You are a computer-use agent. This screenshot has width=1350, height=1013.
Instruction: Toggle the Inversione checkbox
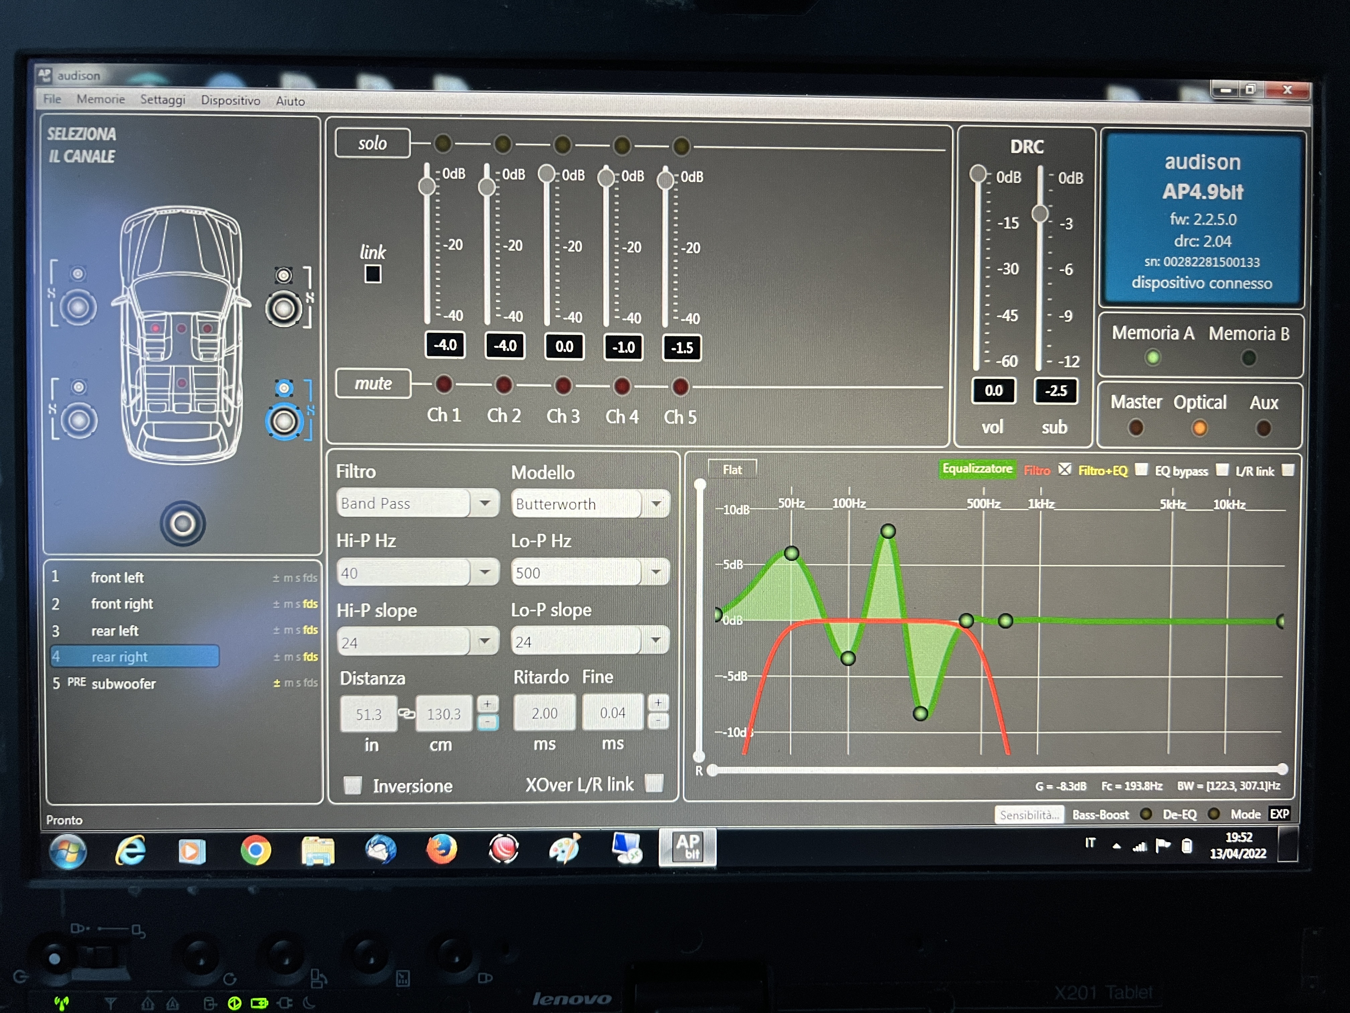point(353,785)
